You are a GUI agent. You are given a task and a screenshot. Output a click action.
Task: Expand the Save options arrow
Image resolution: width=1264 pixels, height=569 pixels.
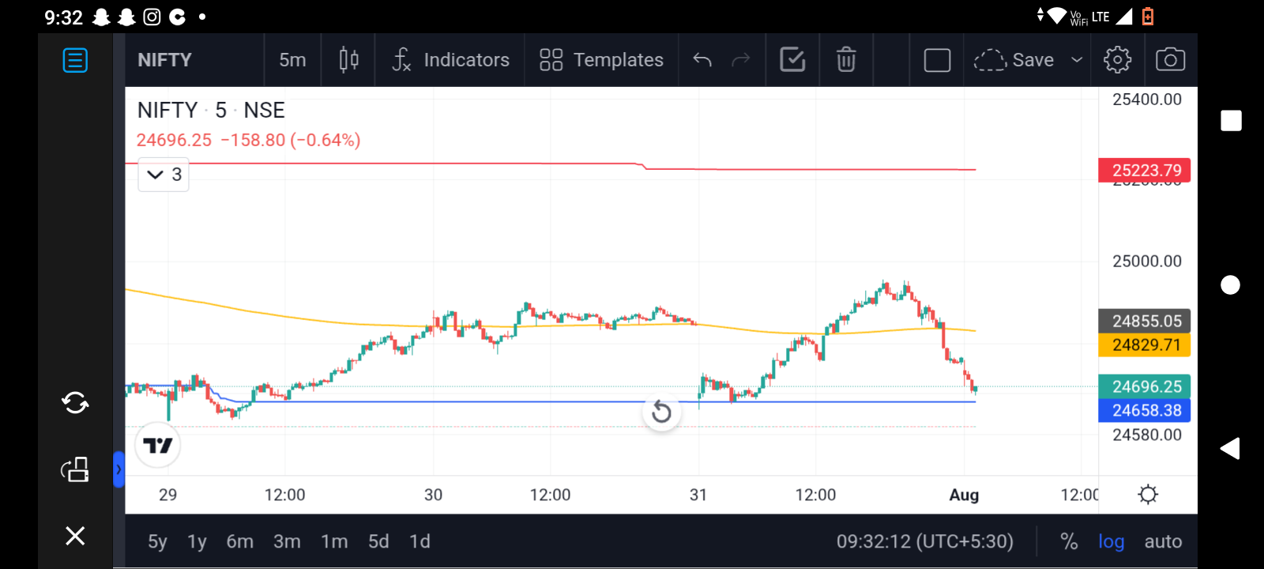pyautogui.click(x=1077, y=60)
